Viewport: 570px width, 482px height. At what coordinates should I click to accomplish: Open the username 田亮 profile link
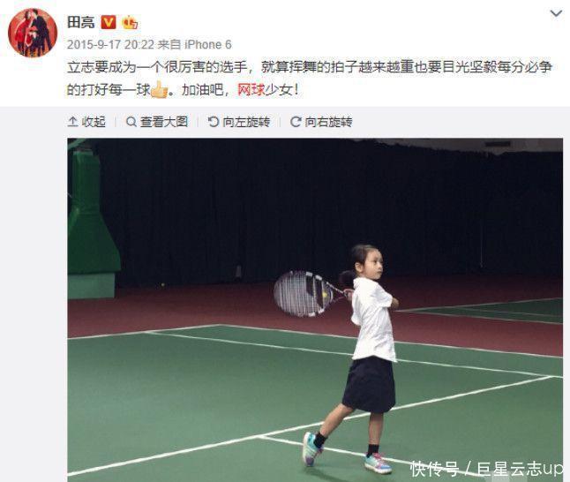[x=81, y=23]
